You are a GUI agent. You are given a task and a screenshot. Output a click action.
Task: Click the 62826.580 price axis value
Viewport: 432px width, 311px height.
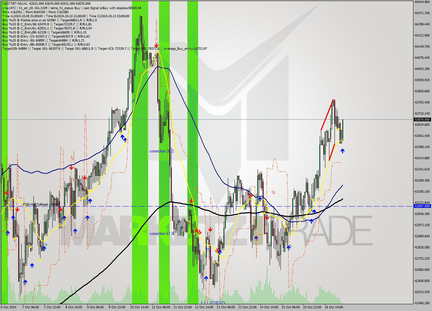point(422,247)
